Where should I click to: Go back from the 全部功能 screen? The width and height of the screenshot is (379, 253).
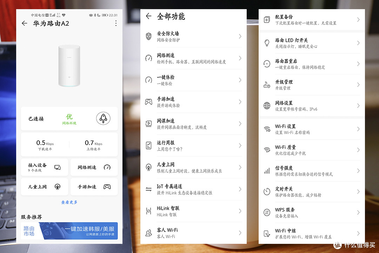[x=149, y=16]
